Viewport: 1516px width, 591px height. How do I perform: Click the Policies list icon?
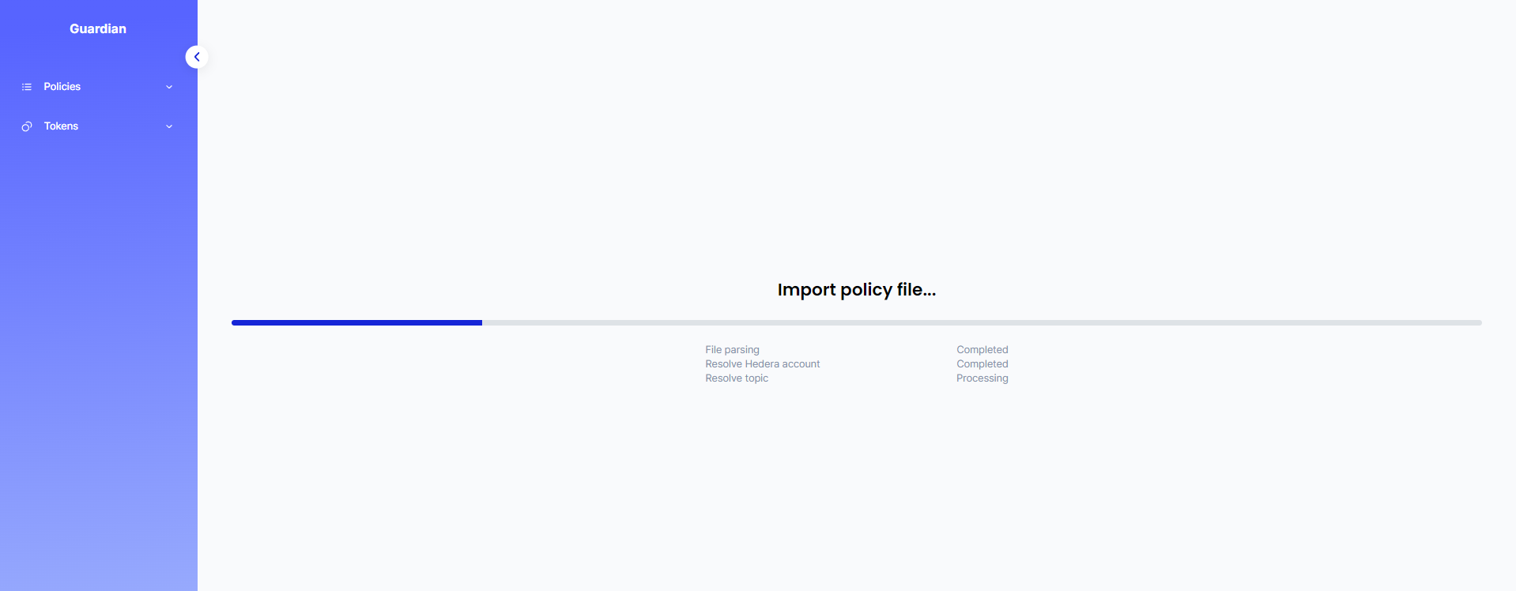tap(27, 87)
